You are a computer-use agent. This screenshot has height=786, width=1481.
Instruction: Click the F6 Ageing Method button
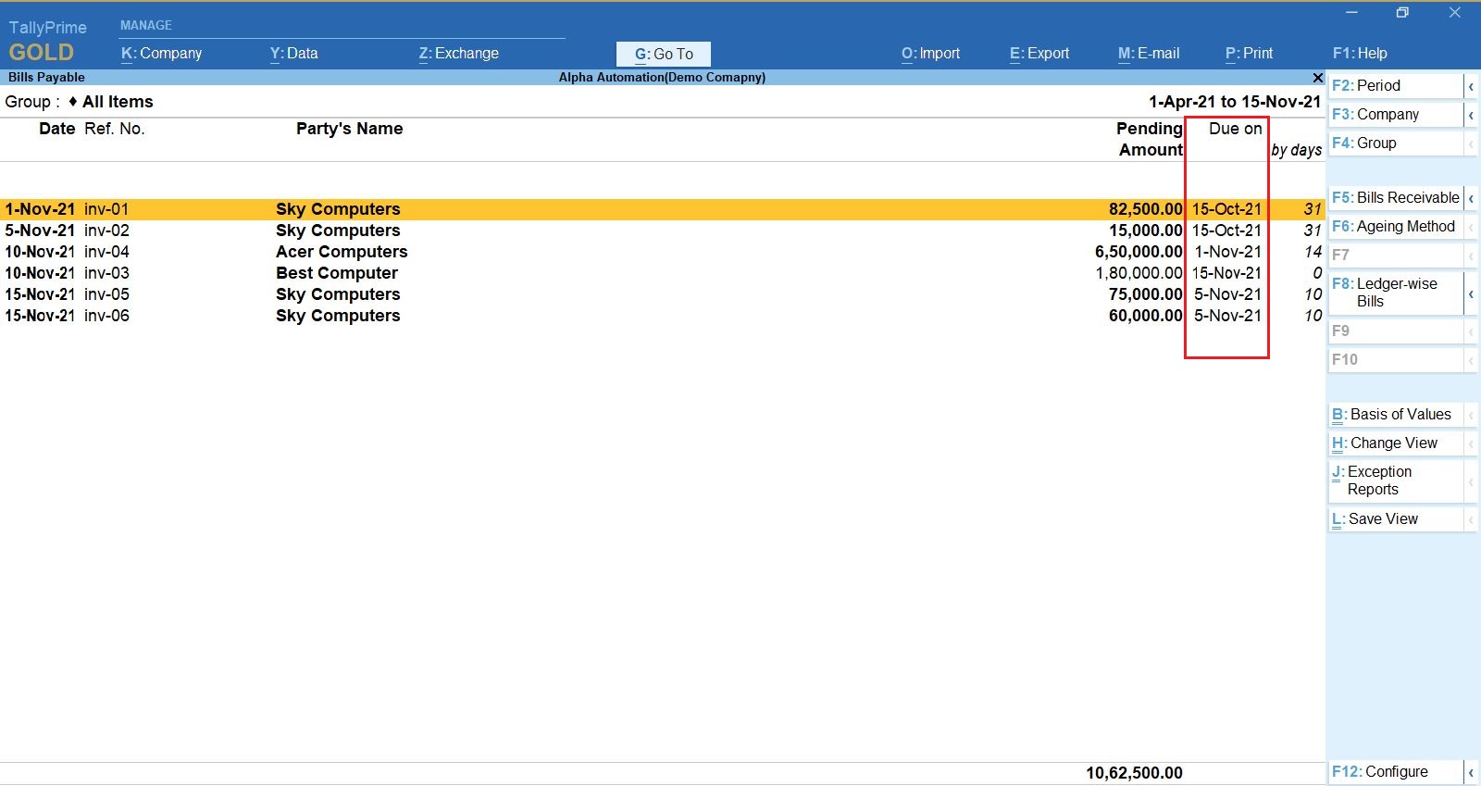pyautogui.click(x=1395, y=227)
